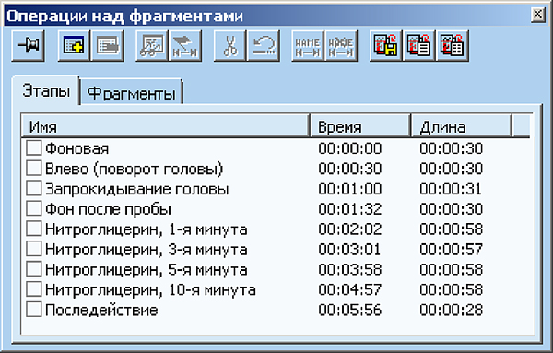Click the save to floppy disk icon
Screen dimensions: 553x353
[x=385, y=46]
